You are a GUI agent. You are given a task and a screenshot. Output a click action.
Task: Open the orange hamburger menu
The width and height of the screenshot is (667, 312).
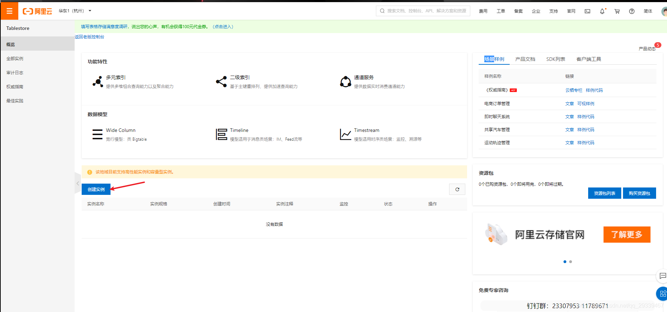tap(10, 11)
